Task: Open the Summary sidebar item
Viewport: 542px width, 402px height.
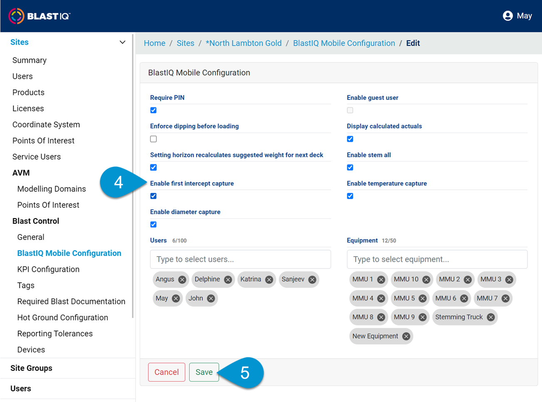Action: 30,60
